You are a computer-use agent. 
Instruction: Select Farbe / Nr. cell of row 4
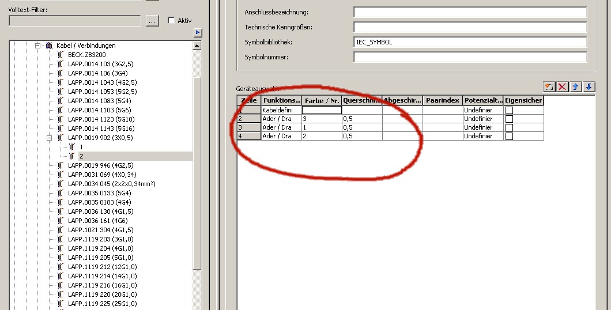point(322,136)
